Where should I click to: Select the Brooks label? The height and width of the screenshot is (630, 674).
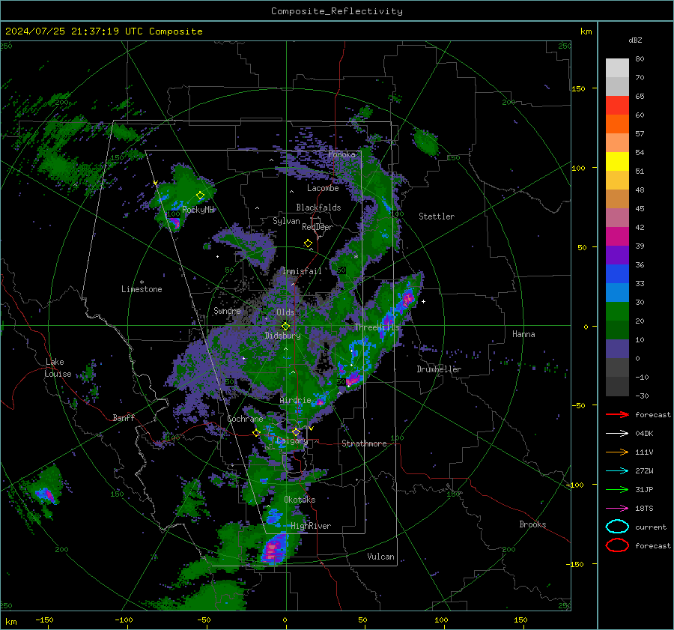(532, 524)
